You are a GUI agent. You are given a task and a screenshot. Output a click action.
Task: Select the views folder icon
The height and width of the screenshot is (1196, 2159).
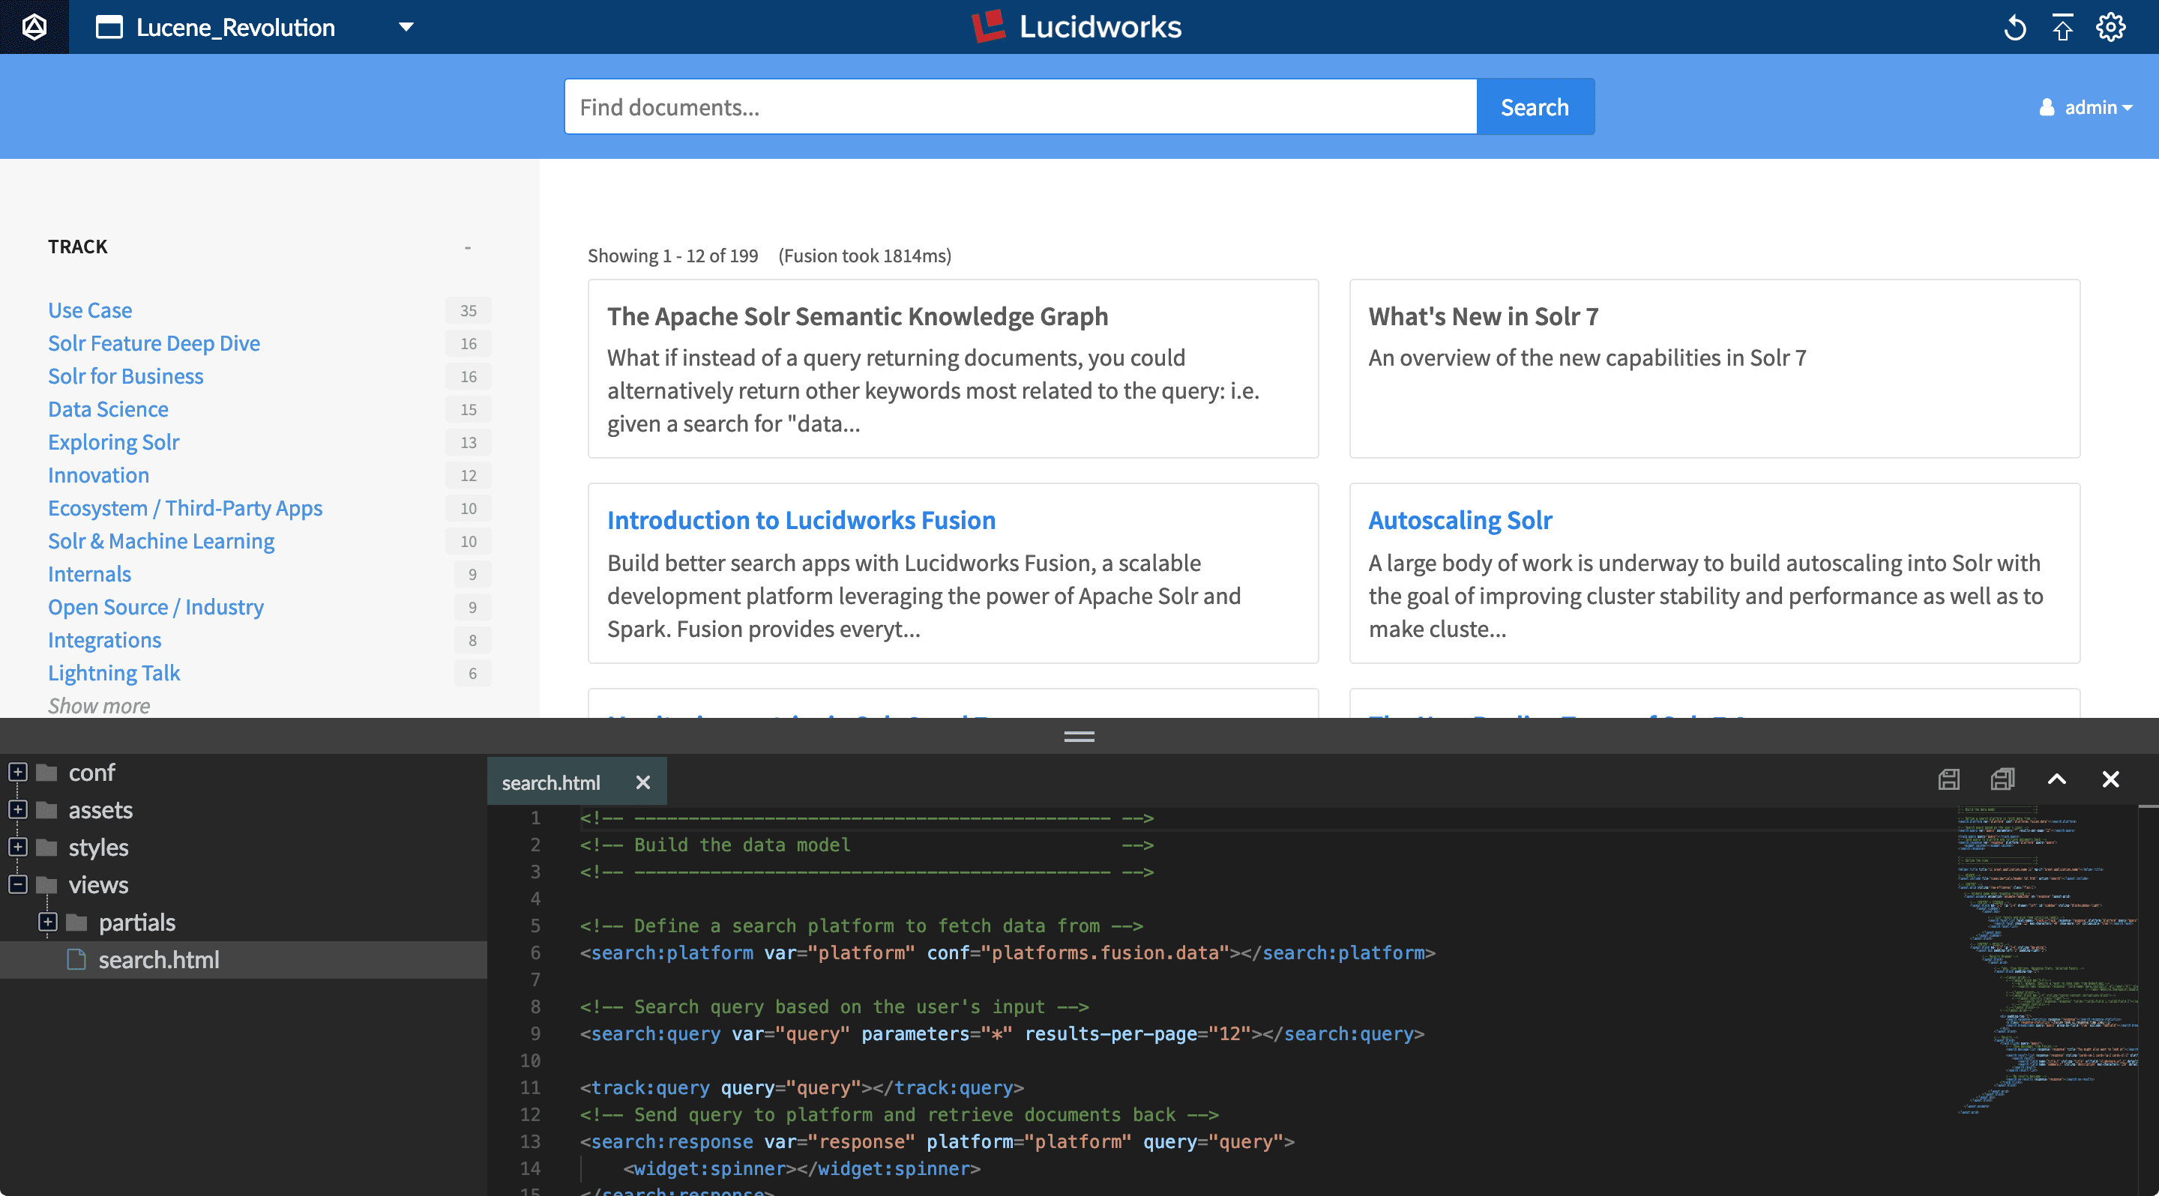click(47, 884)
